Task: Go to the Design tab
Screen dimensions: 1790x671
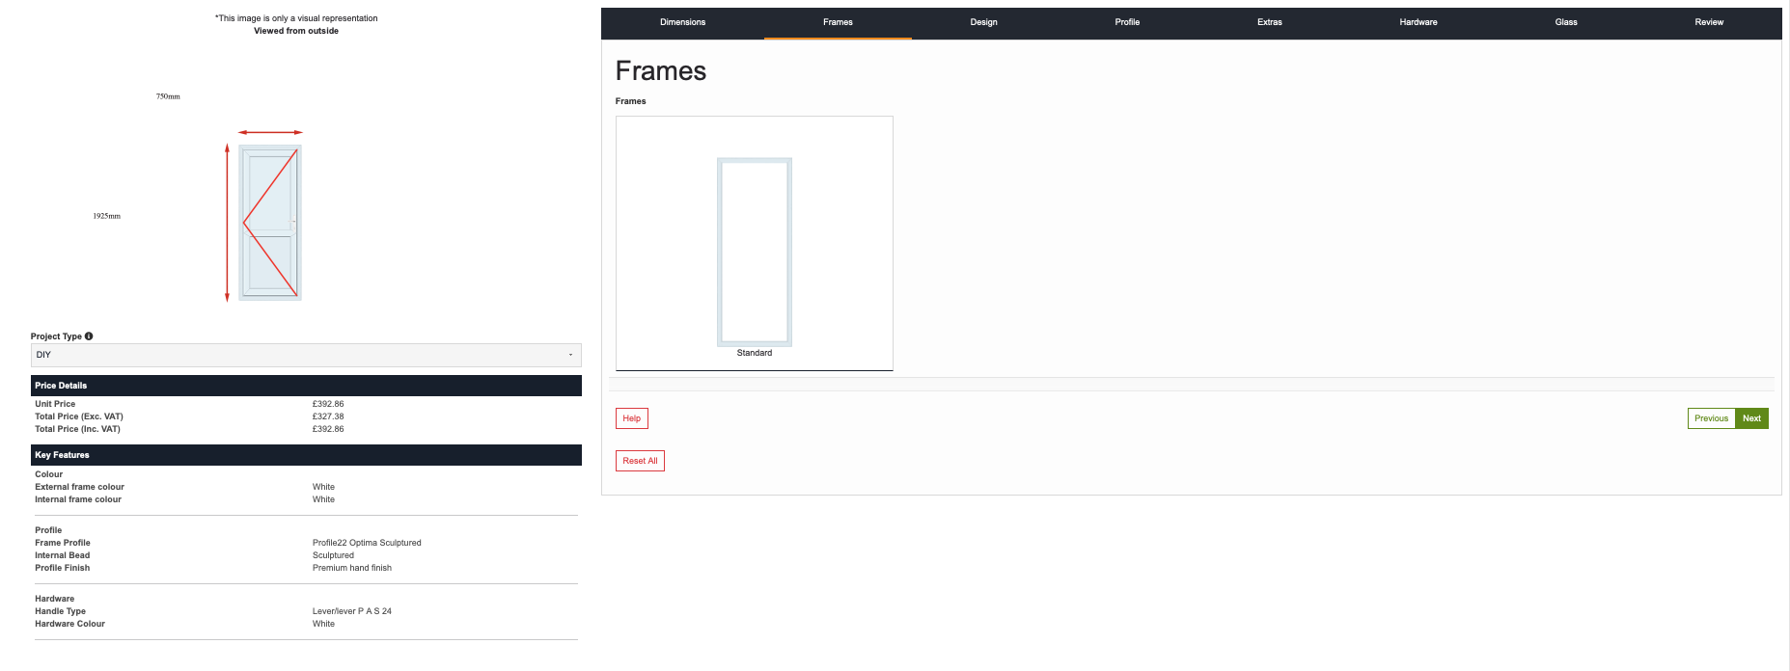Action: coord(983,22)
